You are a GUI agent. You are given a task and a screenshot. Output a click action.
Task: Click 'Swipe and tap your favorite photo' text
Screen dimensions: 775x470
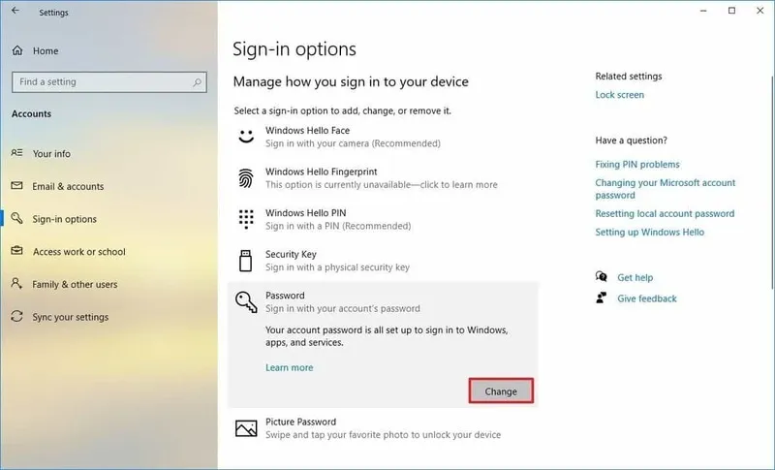383,435
